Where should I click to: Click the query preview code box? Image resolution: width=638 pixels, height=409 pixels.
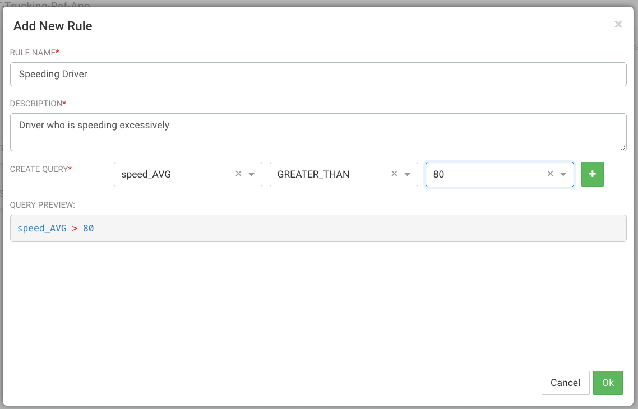click(318, 229)
